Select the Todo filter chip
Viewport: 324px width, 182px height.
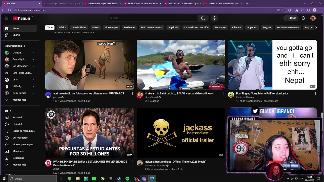click(x=50, y=28)
